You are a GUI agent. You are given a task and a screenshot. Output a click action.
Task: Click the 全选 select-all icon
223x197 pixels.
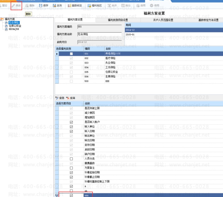[57, 98]
